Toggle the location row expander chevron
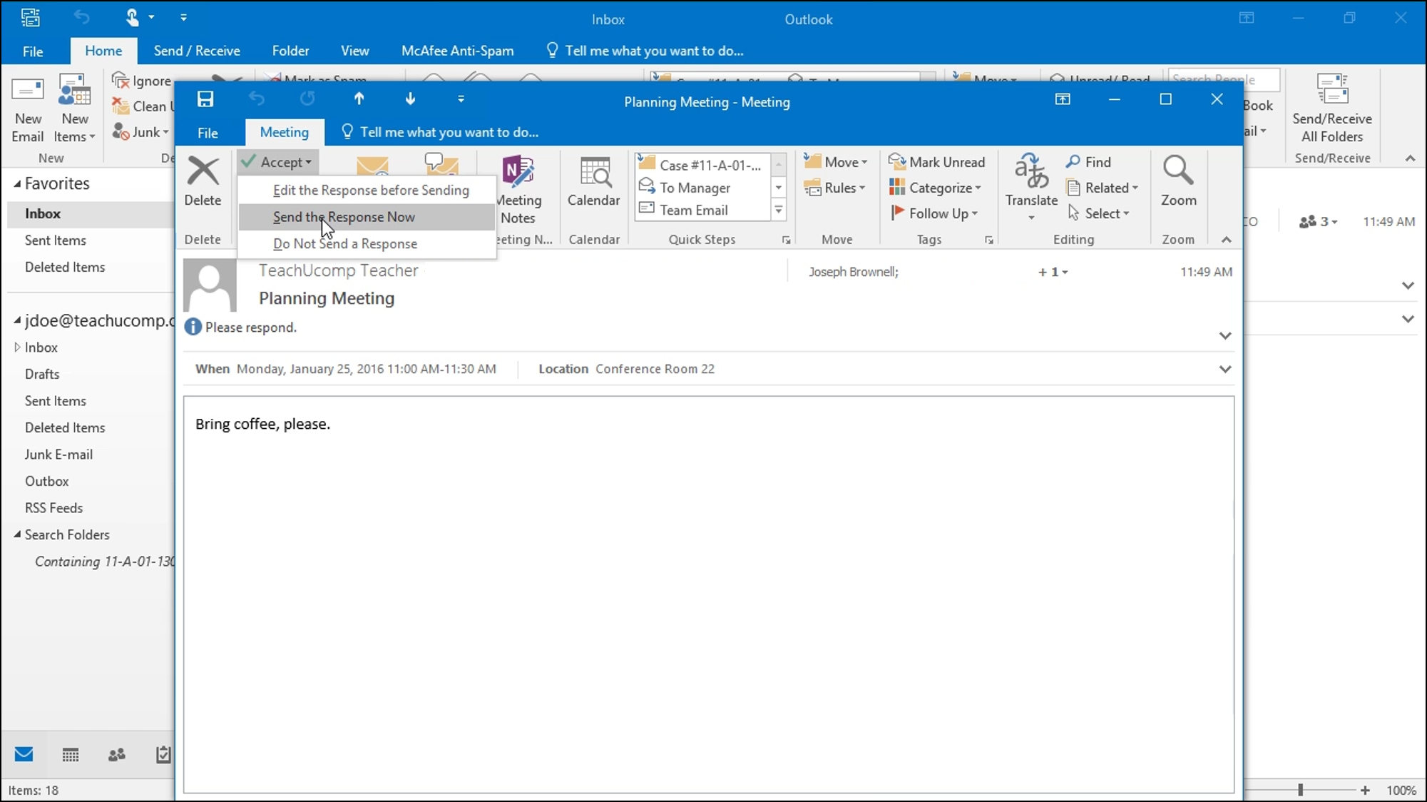The height and width of the screenshot is (802, 1427). [1225, 367]
